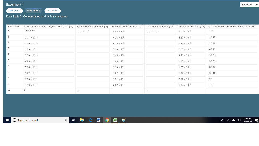Image resolution: width=259 pixels, height=146 pixels.
Task: Open Task View from the taskbar
Action: pyautogui.click(x=73, y=120)
